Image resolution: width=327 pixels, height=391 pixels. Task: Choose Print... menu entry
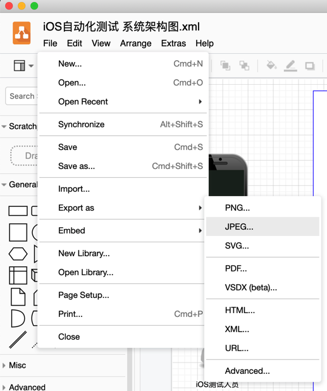tap(122, 314)
